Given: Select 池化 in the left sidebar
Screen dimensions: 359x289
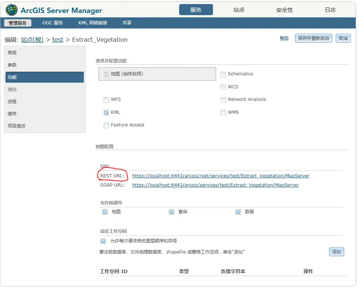Looking at the screenshot, I should (x=45, y=89).
